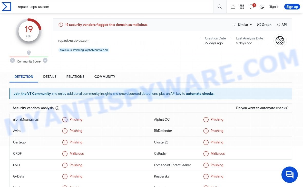The height and width of the screenshot is (187, 303).
Task: Click the domain globe link icon
Action: coord(280,41)
